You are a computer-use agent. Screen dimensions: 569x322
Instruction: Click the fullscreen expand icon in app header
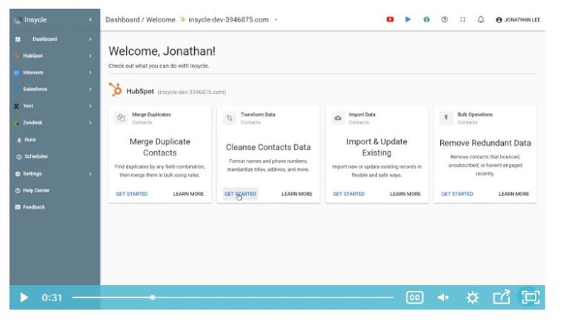tap(462, 20)
